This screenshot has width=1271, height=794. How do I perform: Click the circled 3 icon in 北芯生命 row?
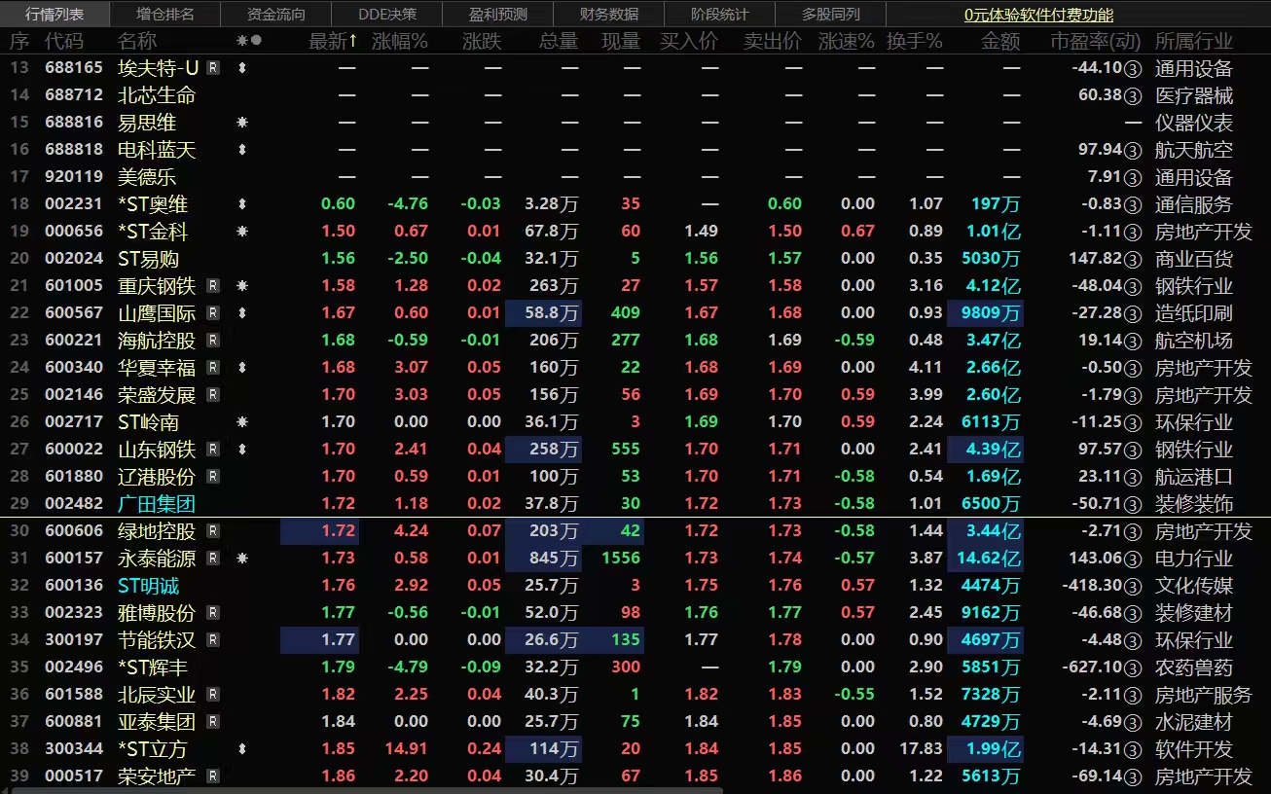1133,95
